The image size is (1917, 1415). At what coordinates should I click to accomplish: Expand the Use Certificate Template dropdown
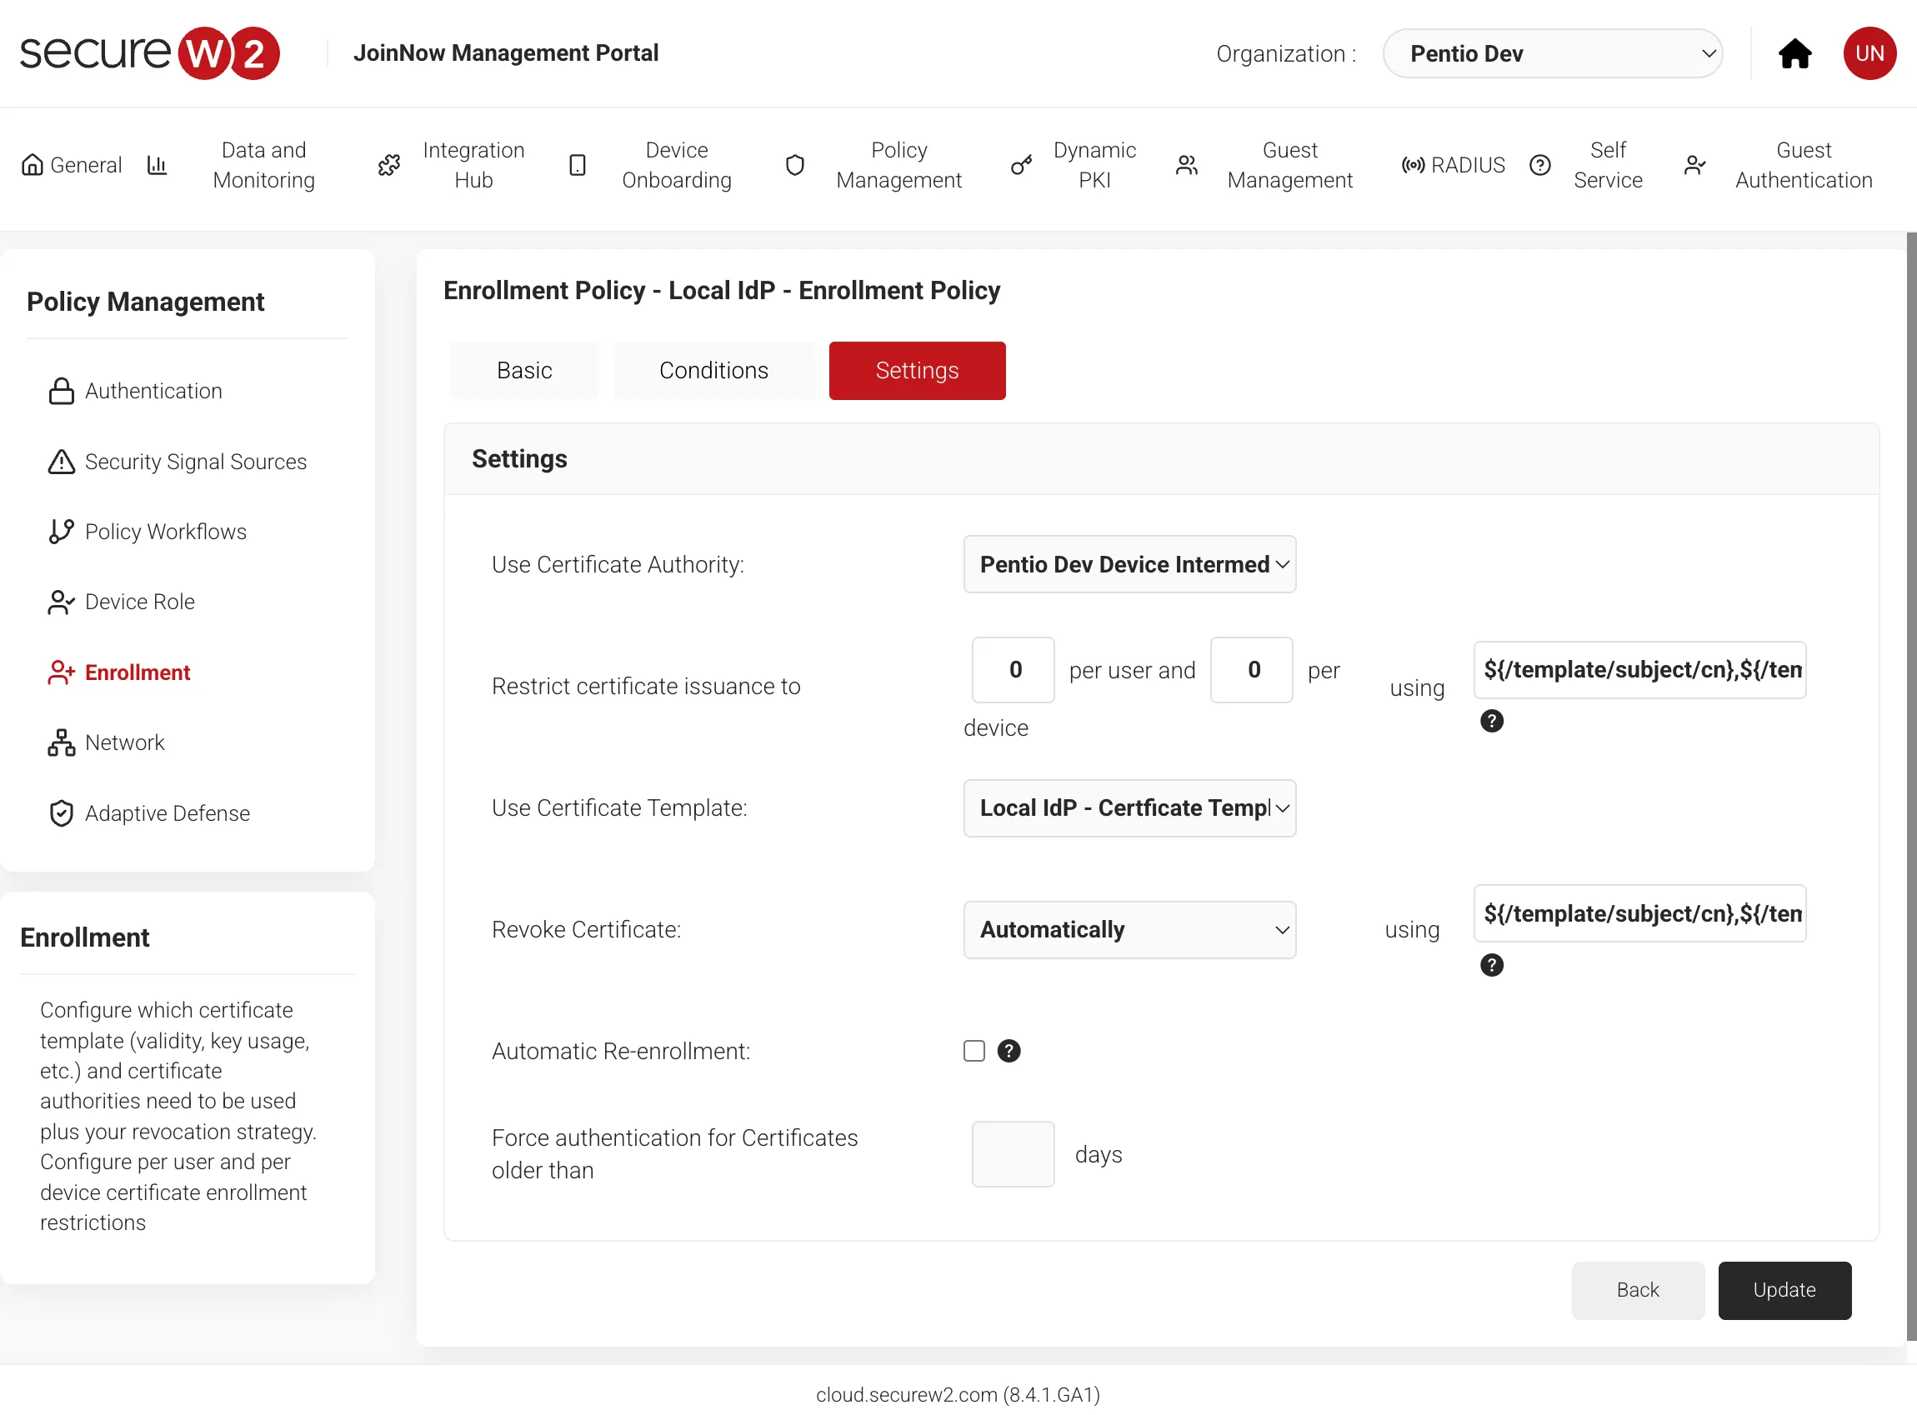1129,807
